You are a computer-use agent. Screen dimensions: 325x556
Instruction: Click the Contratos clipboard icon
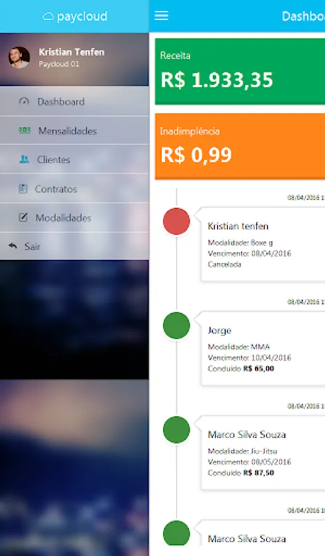pyautogui.click(x=23, y=188)
